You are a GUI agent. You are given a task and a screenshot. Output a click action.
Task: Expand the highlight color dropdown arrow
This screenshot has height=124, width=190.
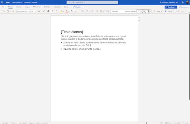[x=63, y=11]
